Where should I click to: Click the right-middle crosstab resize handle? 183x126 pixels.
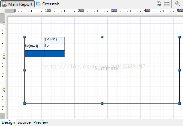click(179, 70)
